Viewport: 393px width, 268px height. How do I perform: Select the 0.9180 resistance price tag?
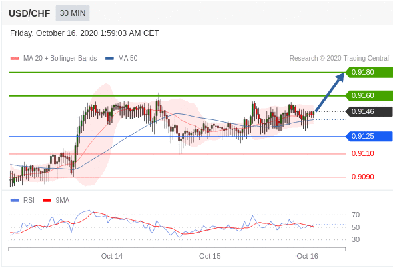tap(369, 73)
